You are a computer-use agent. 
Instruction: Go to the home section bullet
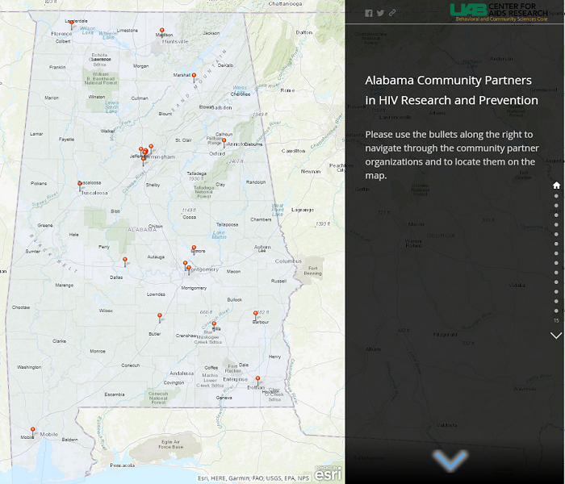pyautogui.click(x=556, y=185)
